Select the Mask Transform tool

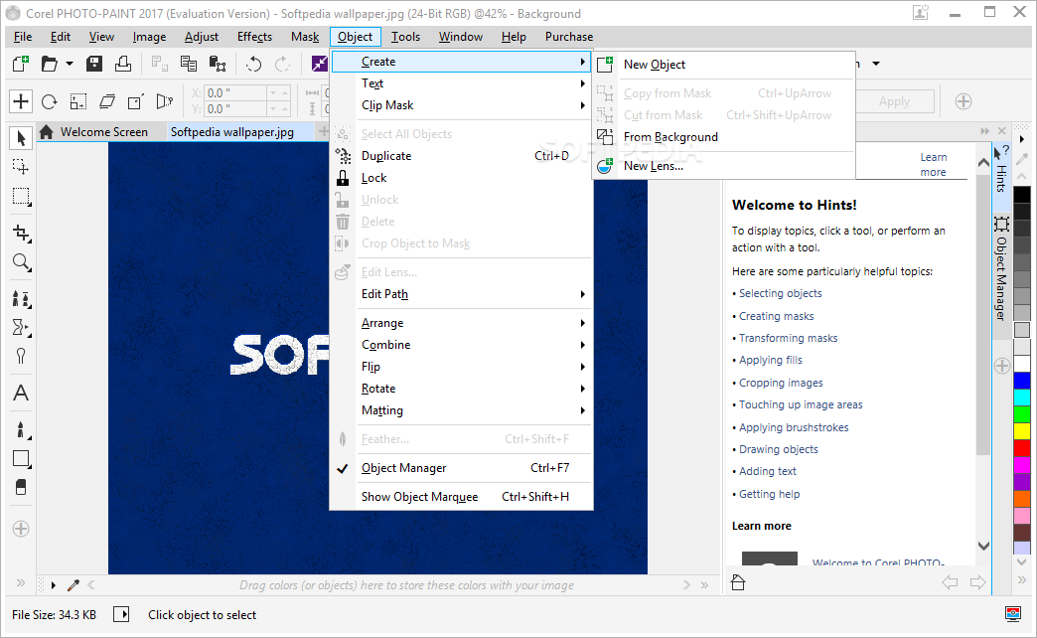[21, 167]
